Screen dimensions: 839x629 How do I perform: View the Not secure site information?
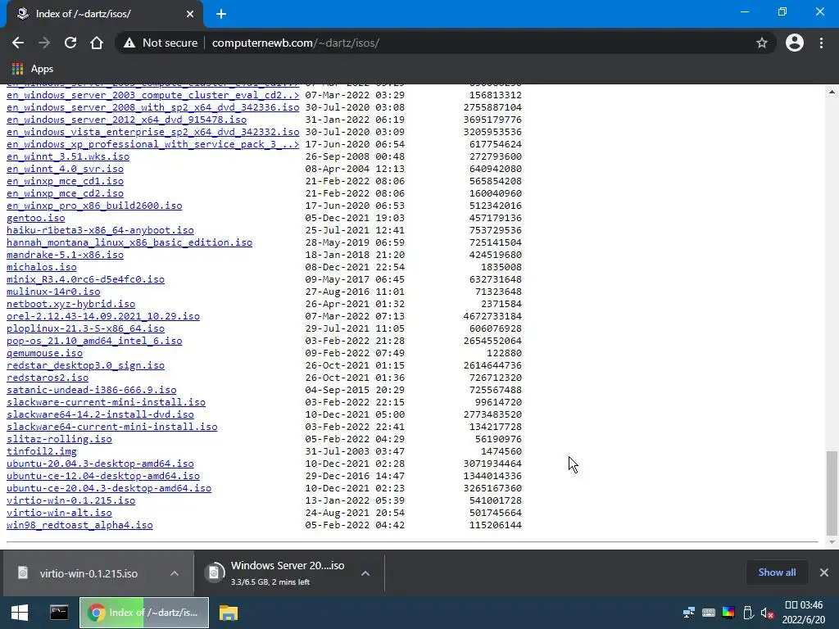pos(161,43)
